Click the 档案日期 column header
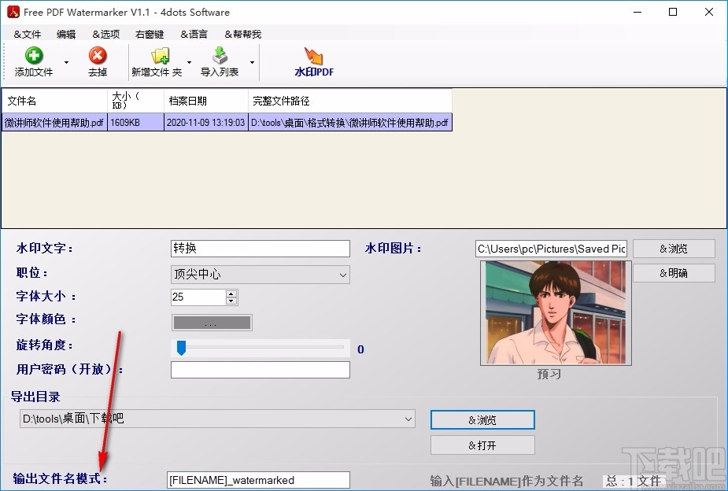The height and width of the screenshot is (491, 728). (206, 101)
